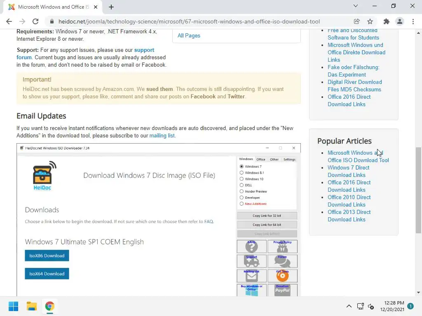Open Microsoft Windows und Office Direkte Download Links
The width and height of the screenshot is (422, 316).
coord(356,52)
